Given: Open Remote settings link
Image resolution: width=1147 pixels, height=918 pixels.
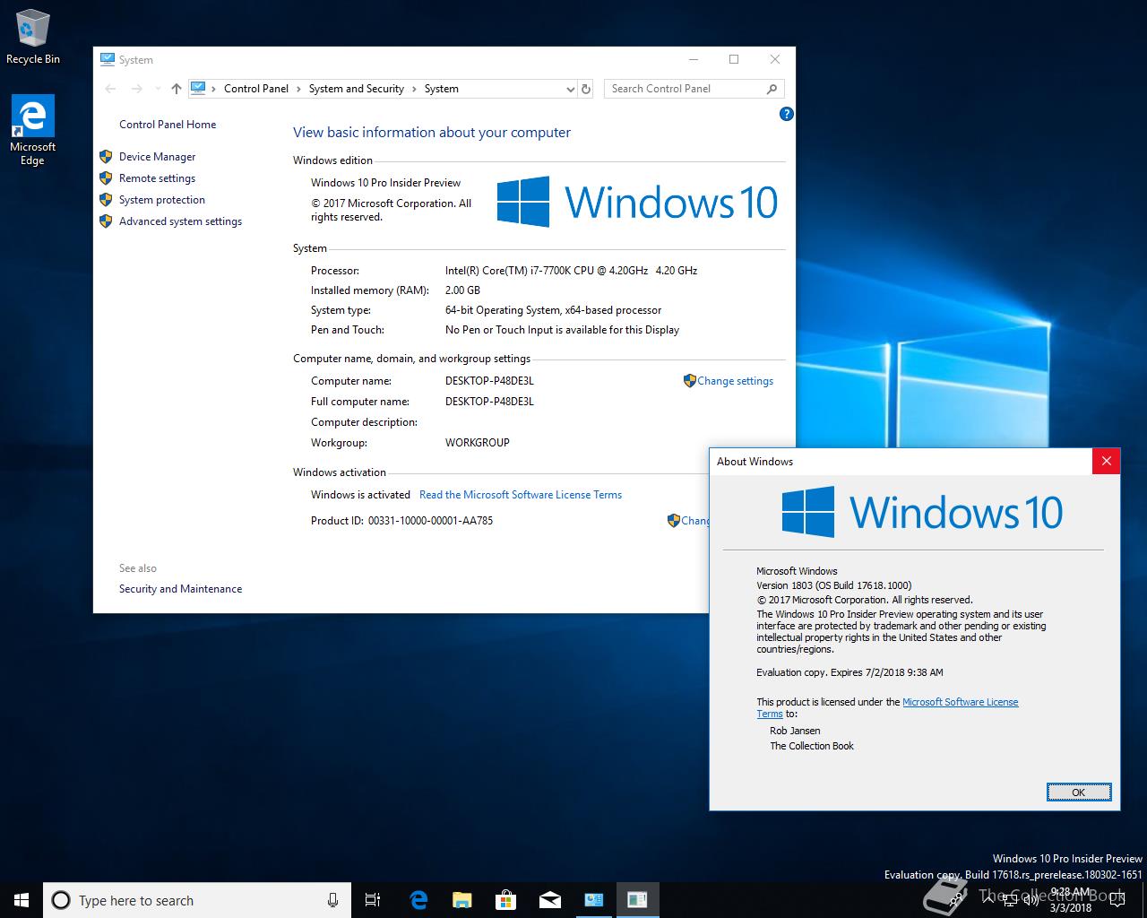Looking at the screenshot, I should [157, 178].
